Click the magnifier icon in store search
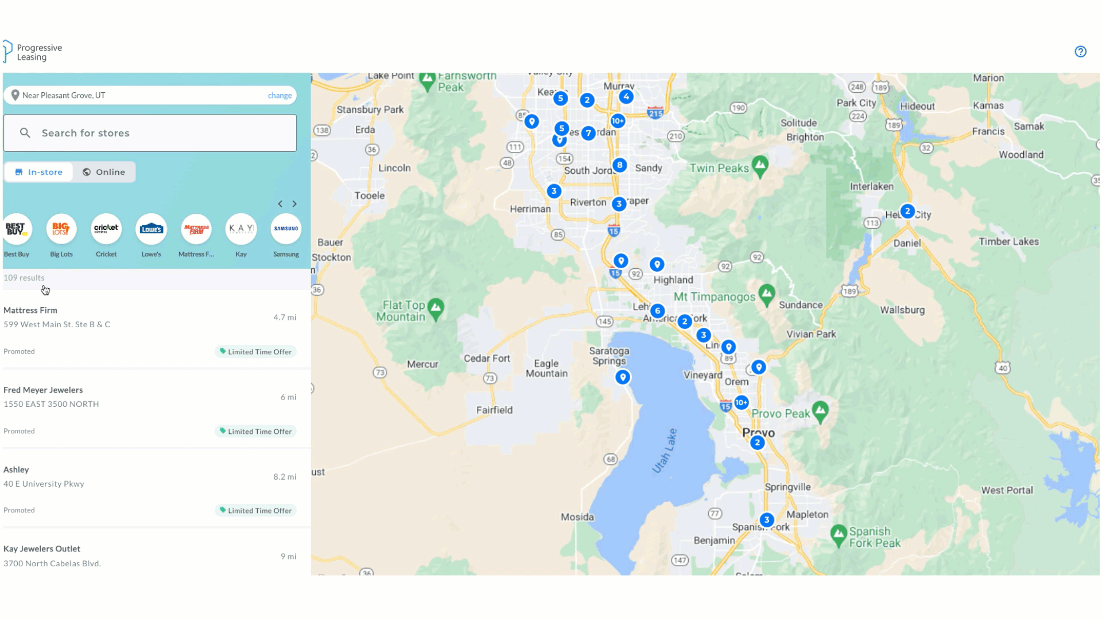The image size is (1102, 619). coord(25,133)
